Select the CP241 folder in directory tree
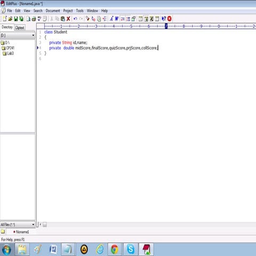The width and height of the screenshot is (256, 256). [x=8, y=48]
